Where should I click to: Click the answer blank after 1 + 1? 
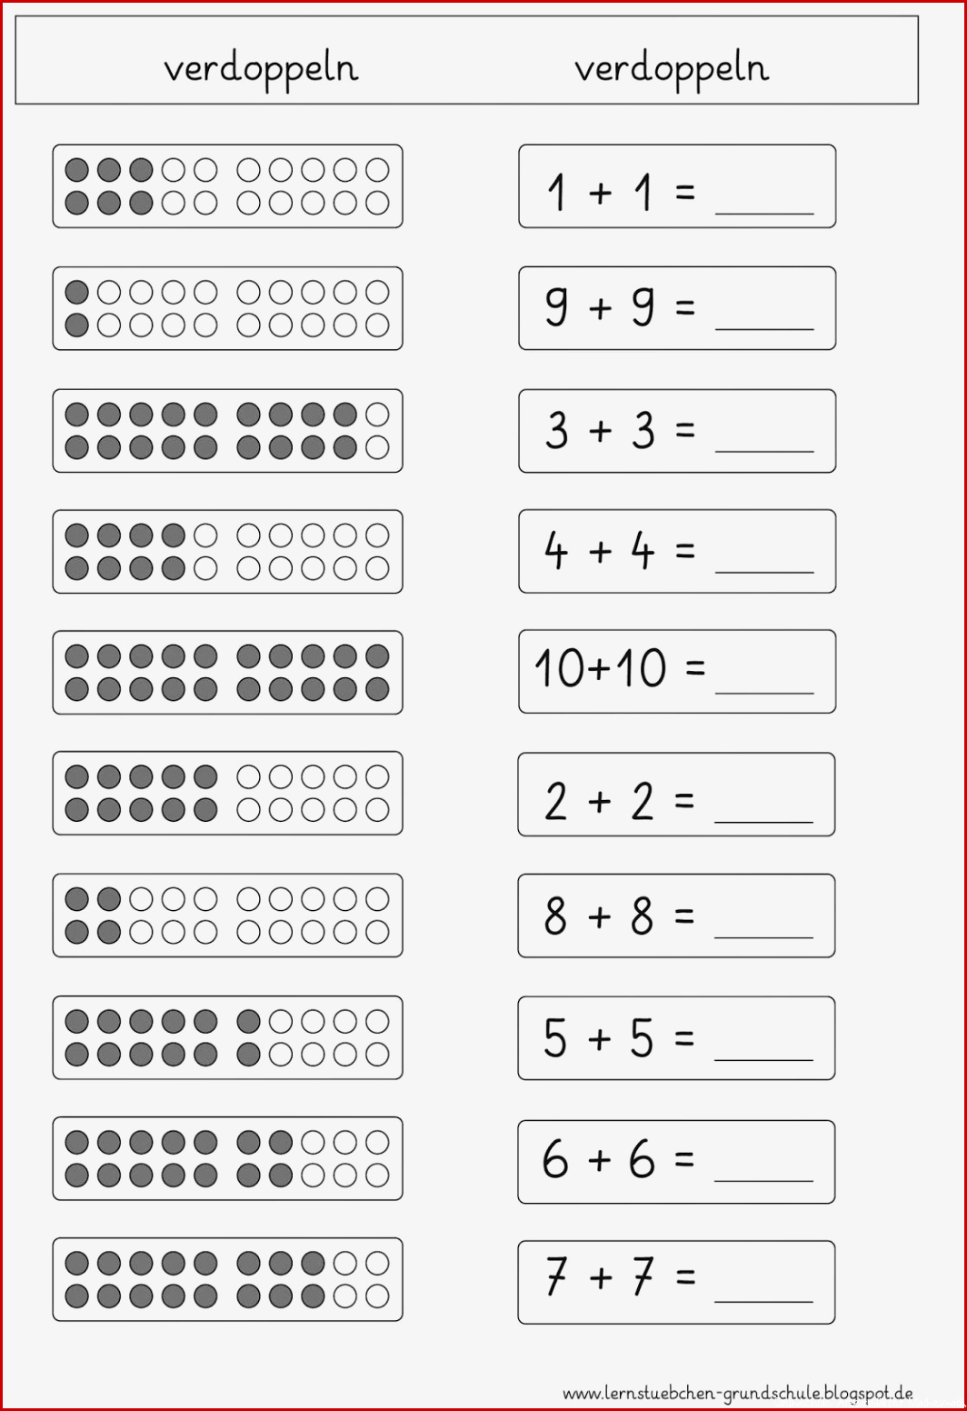click(x=764, y=213)
